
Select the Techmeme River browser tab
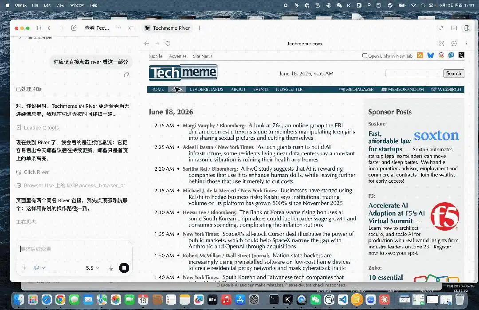point(167,28)
